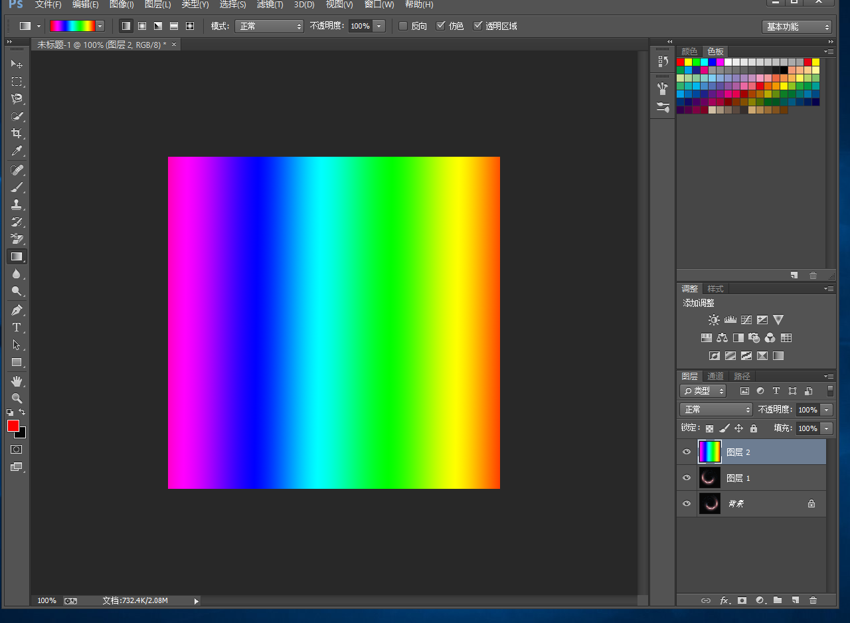850x623 pixels.
Task: Hide layer 图层 2 visibility eye
Action: [687, 452]
